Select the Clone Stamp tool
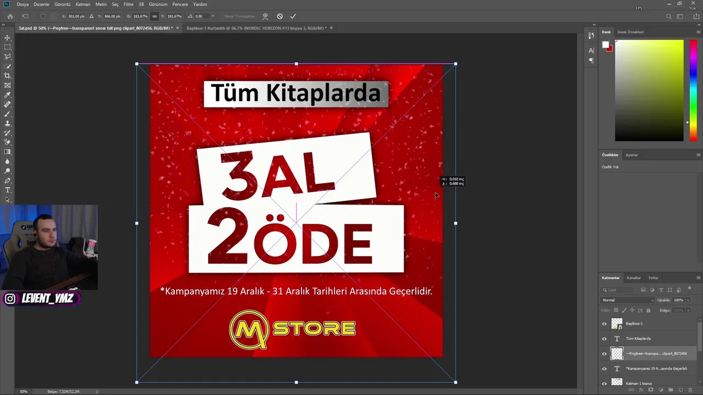 tap(8, 123)
